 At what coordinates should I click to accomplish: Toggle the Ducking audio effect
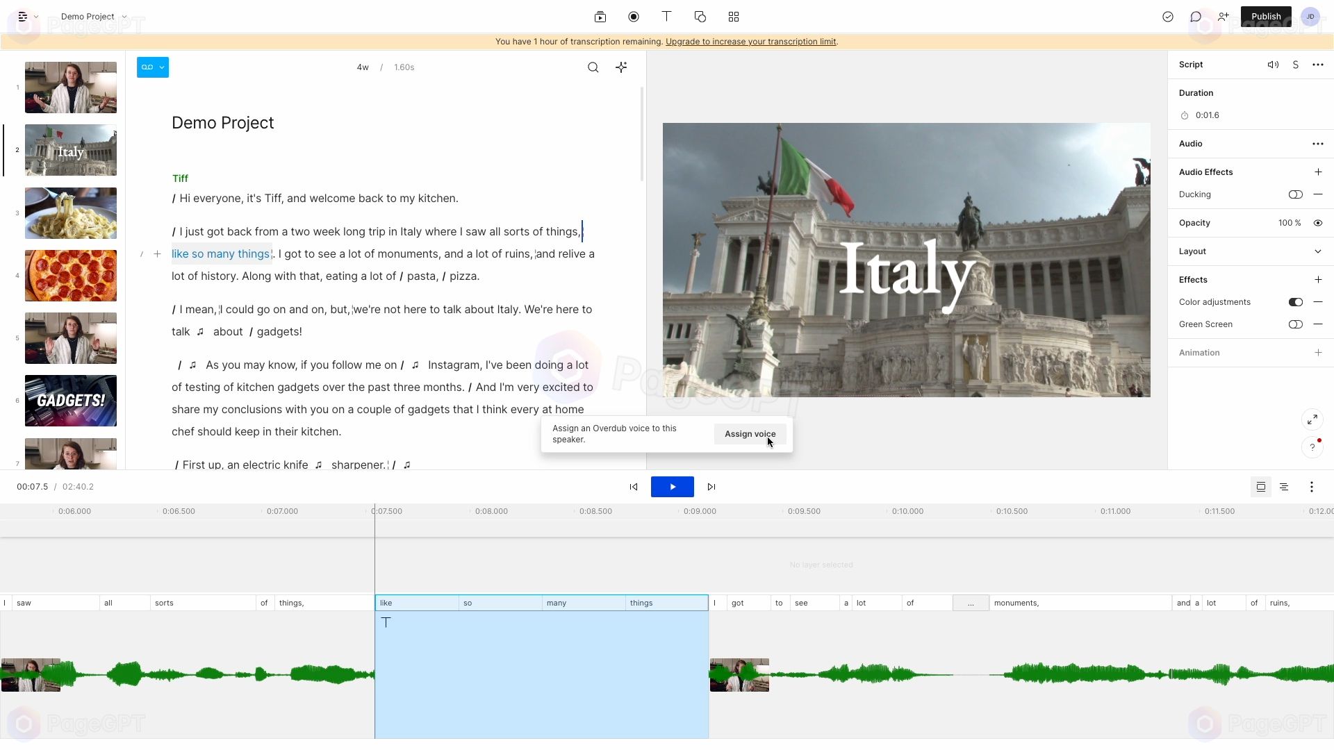tap(1296, 194)
